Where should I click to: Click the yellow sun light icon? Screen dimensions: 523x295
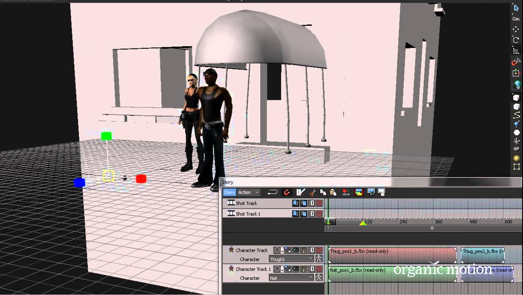pos(516,158)
